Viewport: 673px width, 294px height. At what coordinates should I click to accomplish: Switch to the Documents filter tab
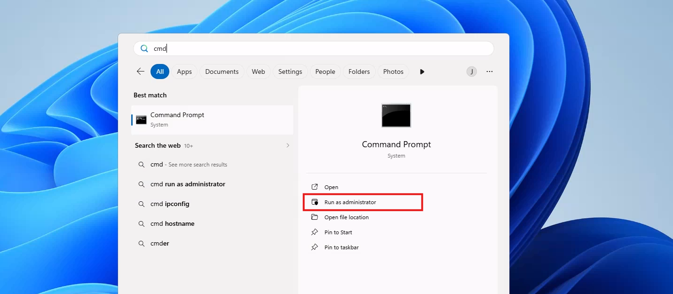pyautogui.click(x=222, y=72)
